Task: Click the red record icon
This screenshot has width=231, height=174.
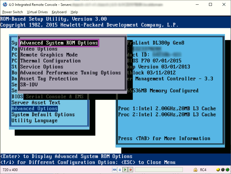Action: [x=130, y=170]
